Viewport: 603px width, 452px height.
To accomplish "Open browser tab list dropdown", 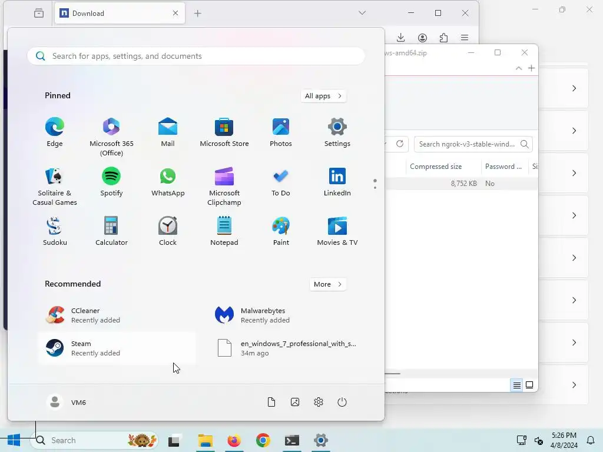I will [x=362, y=13].
